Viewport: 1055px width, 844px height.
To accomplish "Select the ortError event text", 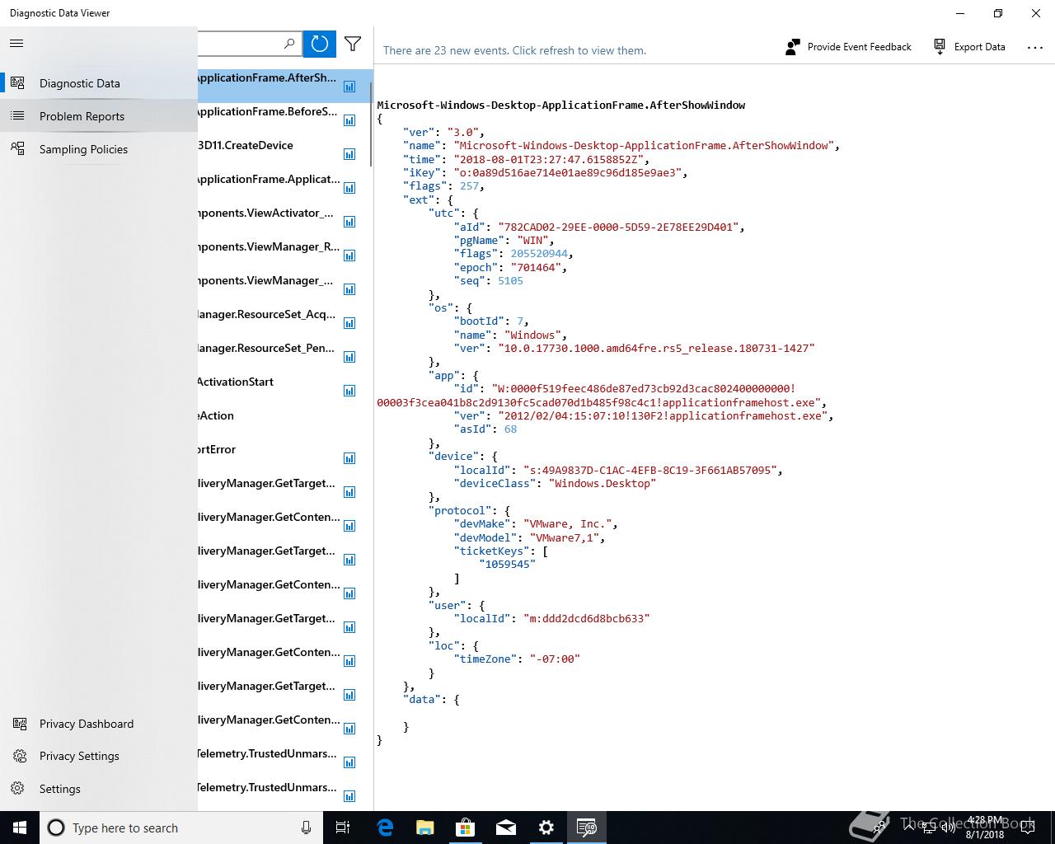I will [217, 449].
